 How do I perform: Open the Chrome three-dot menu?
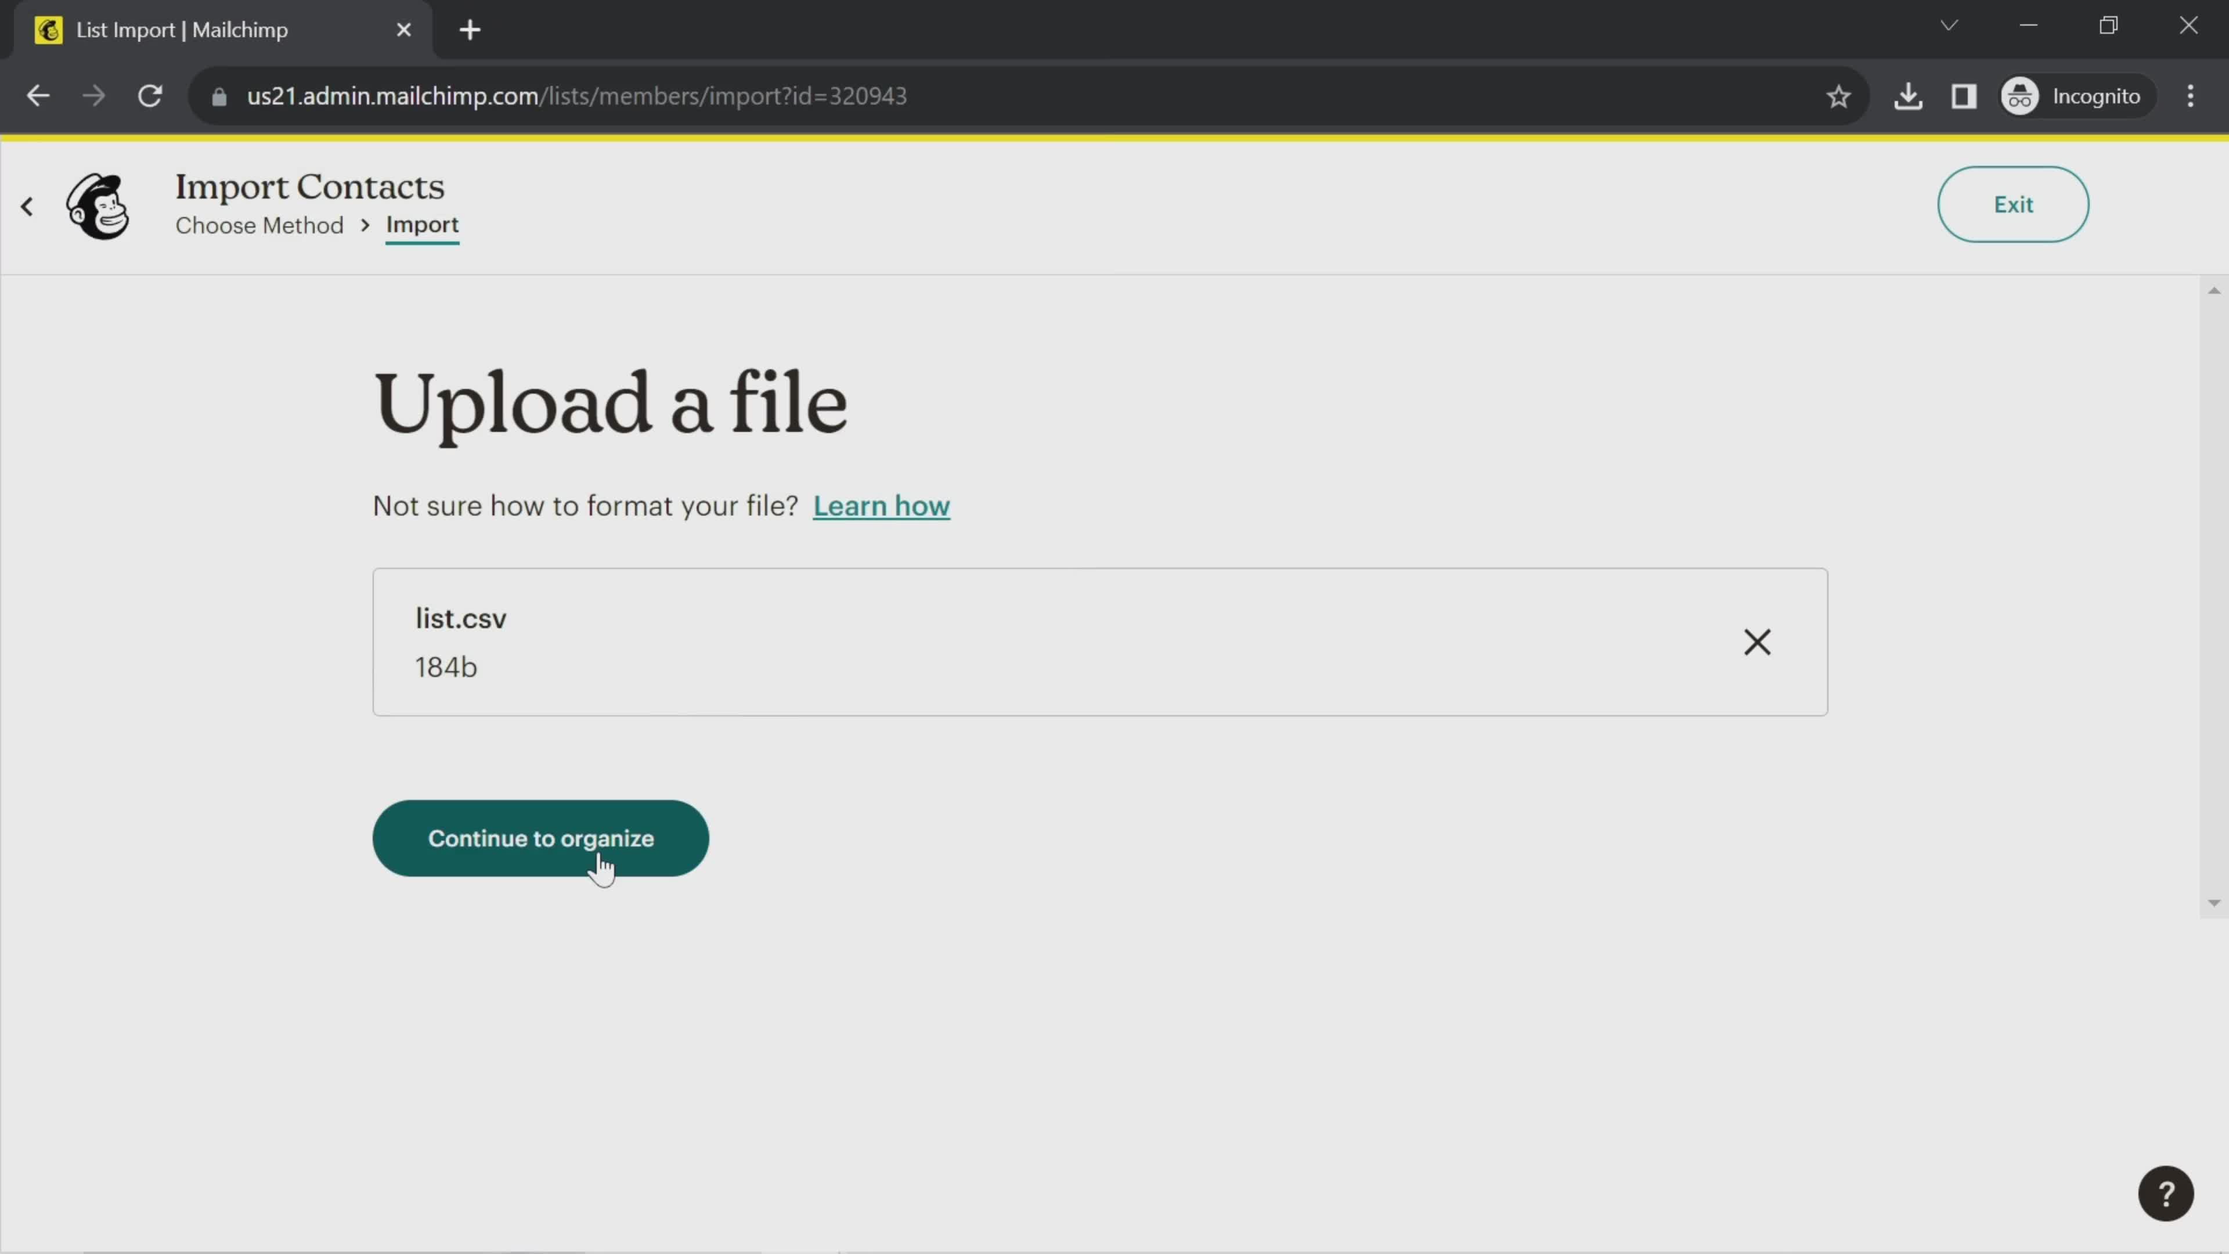[2190, 96]
